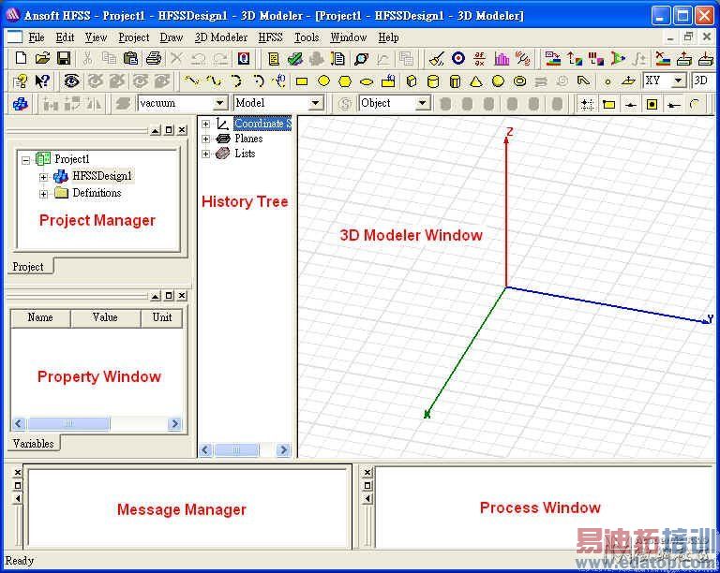Expand the Definitions folder node
Viewport: 720px width, 573px height.
click(44, 195)
